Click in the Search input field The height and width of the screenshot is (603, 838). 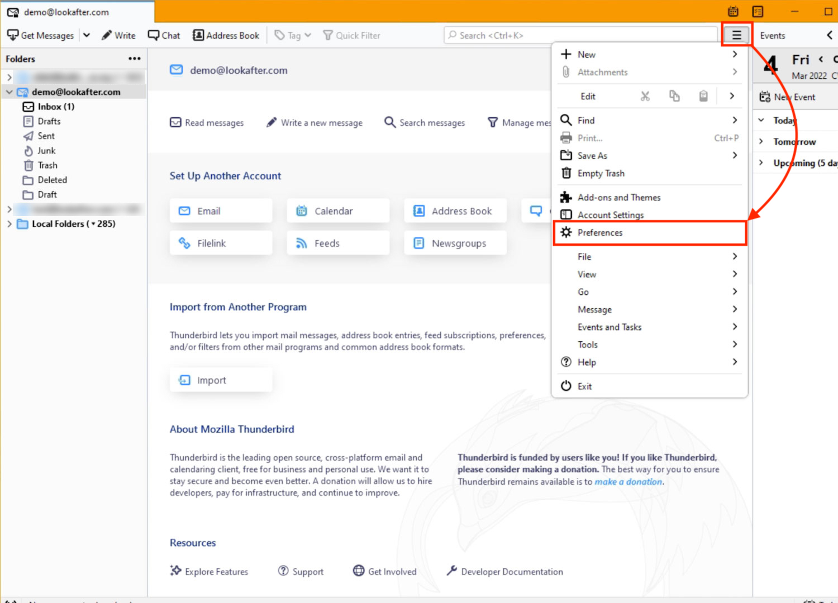[x=581, y=35]
